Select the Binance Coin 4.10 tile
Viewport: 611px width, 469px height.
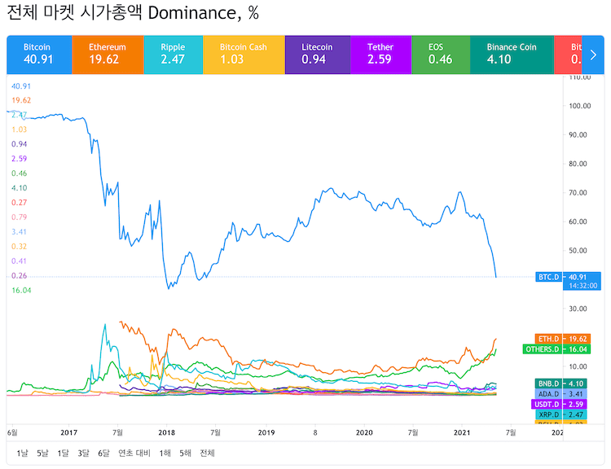pos(512,55)
